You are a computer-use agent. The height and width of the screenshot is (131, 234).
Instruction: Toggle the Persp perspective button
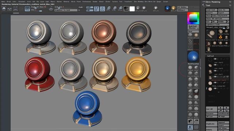pyautogui.click(x=27, y=9)
